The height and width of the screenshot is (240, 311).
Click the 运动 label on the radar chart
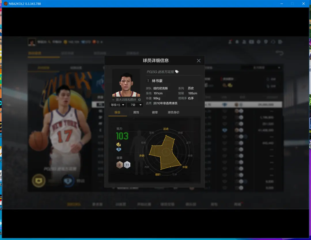166,129
